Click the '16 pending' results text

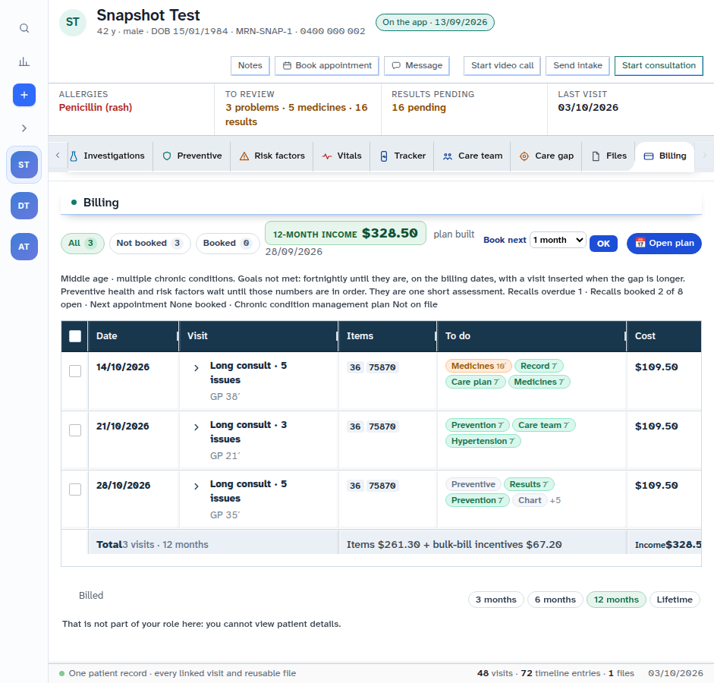tap(419, 108)
